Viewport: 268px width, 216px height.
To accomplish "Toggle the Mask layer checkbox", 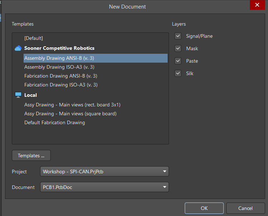I will pyautogui.click(x=178, y=48).
